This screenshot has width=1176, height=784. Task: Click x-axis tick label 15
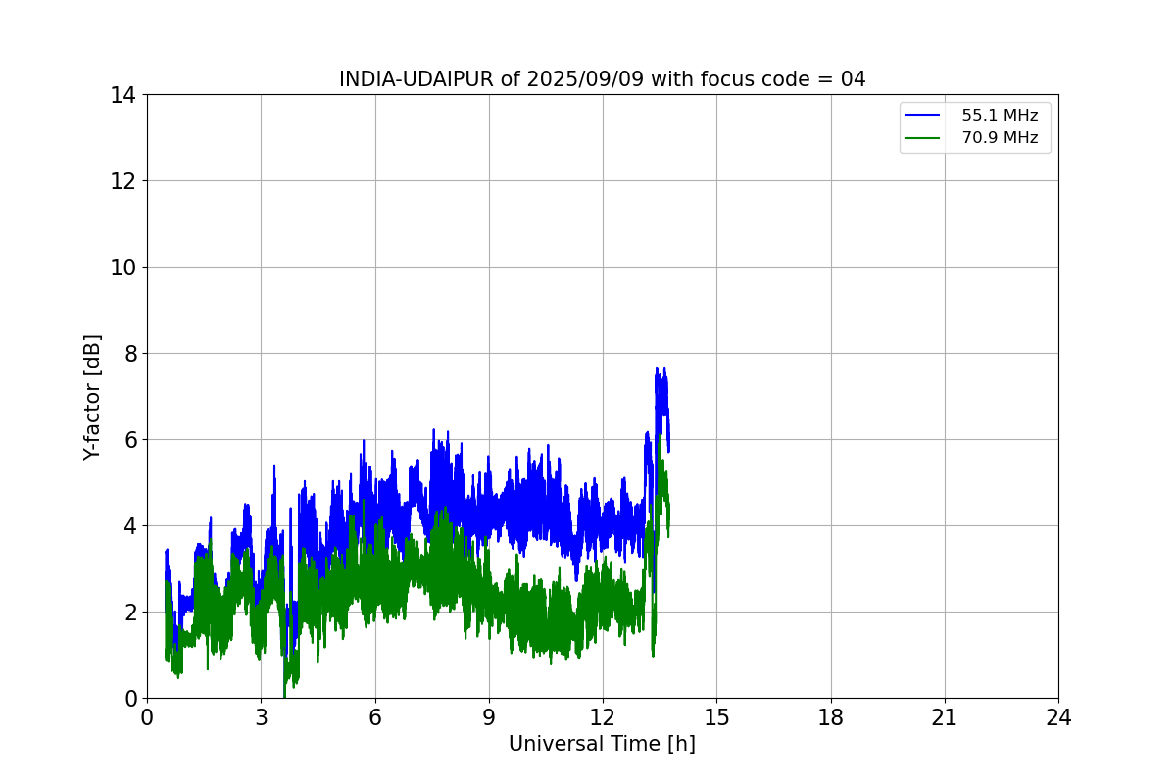[716, 717]
